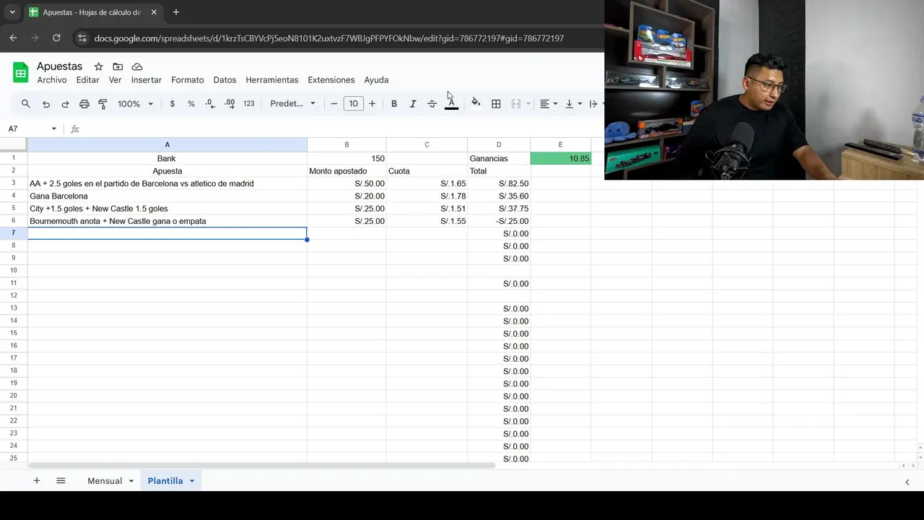
Task: Click the merge cells icon
Action: point(516,104)
